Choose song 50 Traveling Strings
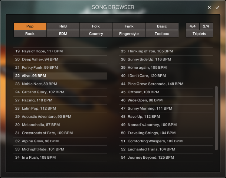The height and width of the screenshot is (178, 226). pos(166,133)
